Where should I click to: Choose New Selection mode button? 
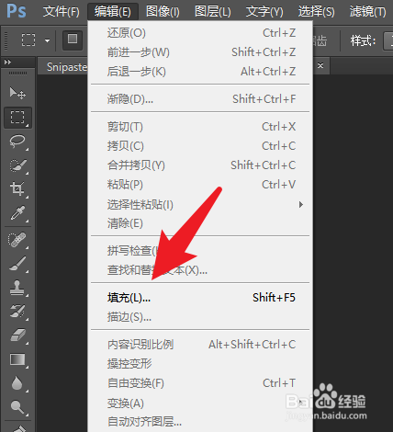click(x=73, y=40)
